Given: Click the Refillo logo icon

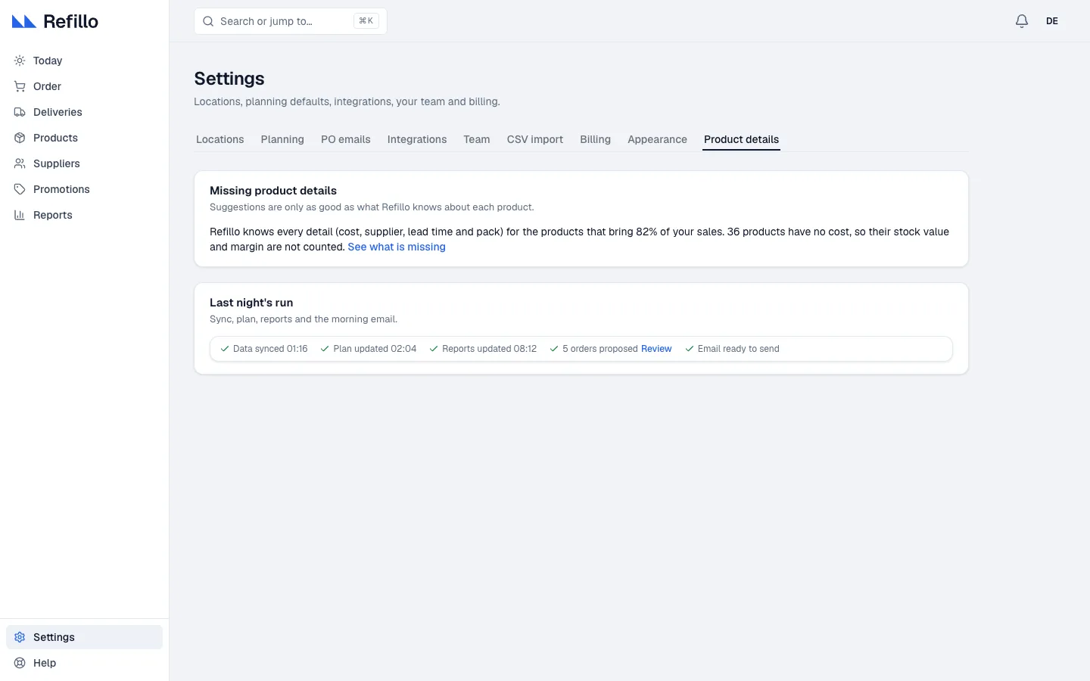Looking at the screenshot, I should pyautogui.click(x=24, y=21).
